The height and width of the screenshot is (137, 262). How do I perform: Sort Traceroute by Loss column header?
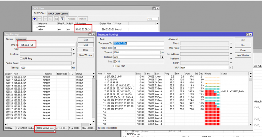coord(140,73)
